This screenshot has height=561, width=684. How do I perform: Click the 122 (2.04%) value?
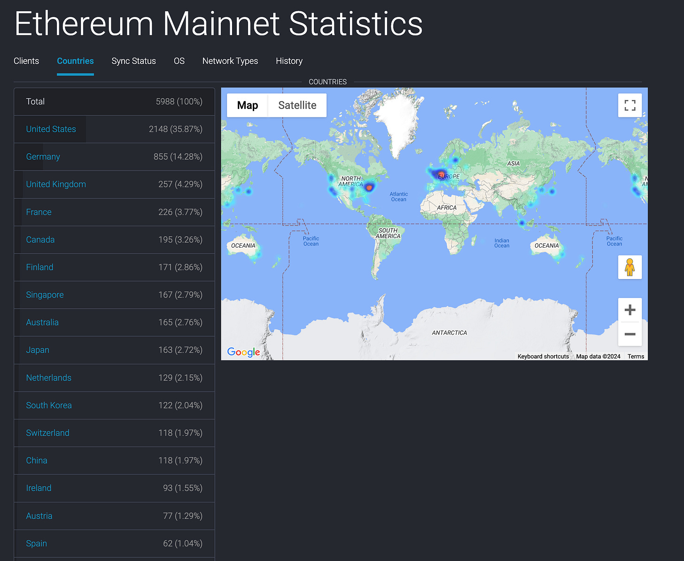(180, 405)
